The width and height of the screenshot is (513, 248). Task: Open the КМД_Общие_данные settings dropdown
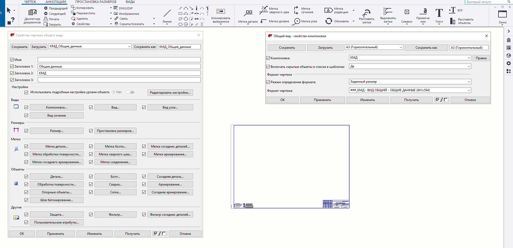[129, 47]
